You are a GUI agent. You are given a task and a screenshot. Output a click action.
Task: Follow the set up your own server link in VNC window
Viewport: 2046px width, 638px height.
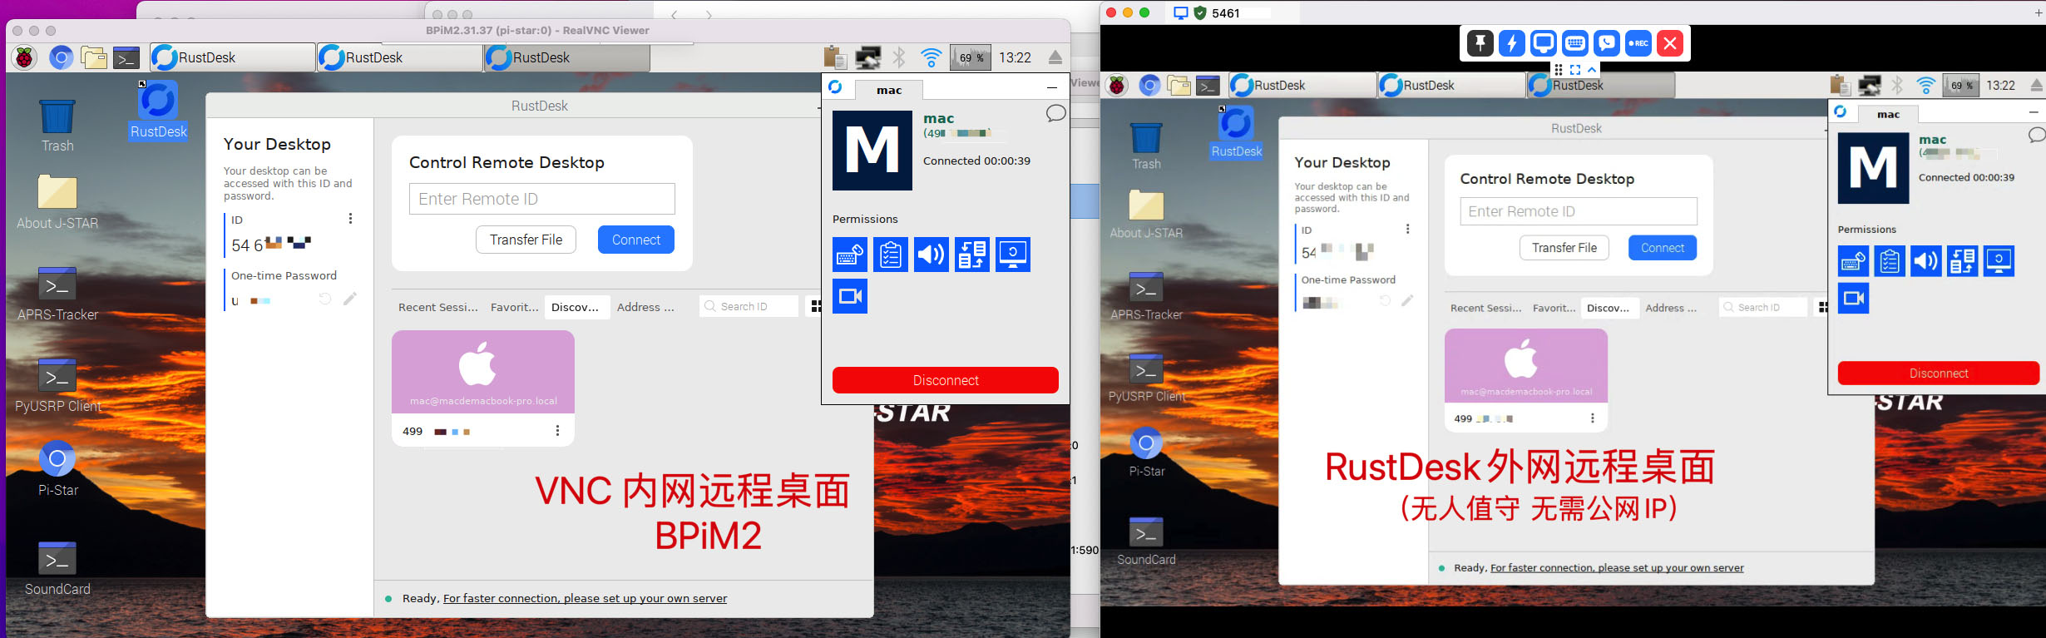tap(585, 598)
